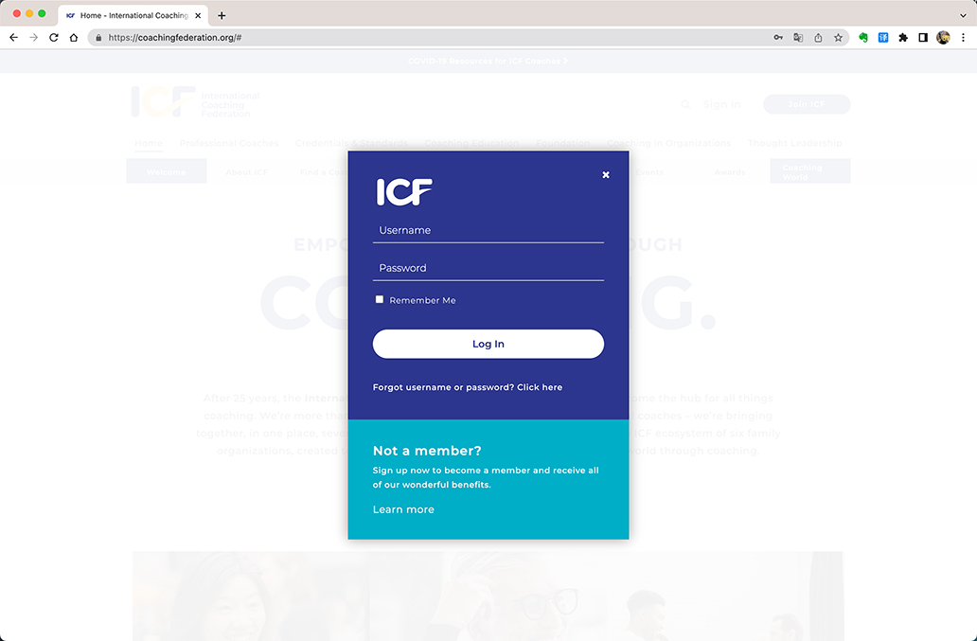This screenshot has height=641, width=977.
Task: Open the Chrome three-dot menu
Action: (x=964, y=37)
